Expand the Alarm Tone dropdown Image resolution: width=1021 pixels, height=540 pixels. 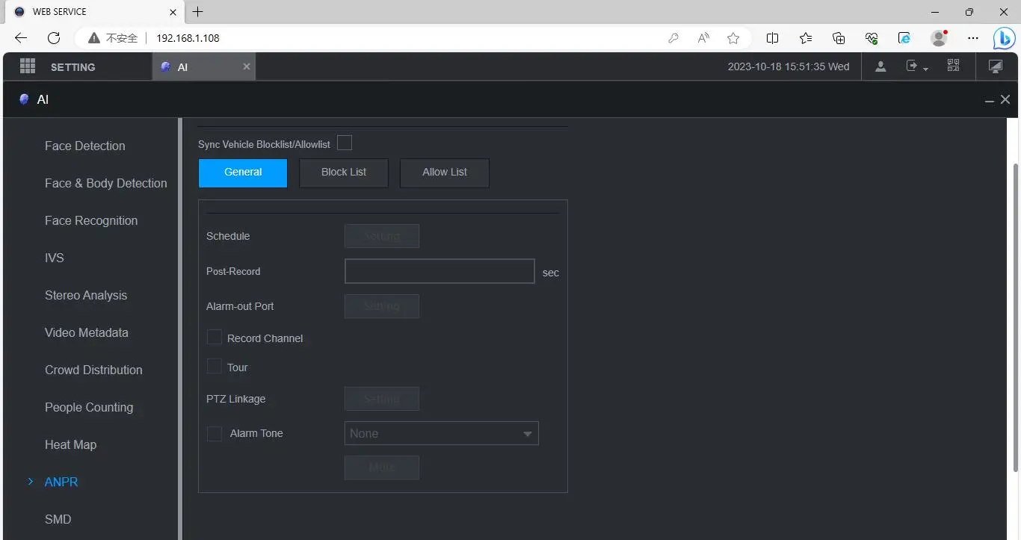pyautogui.click(x=442, y=433)
